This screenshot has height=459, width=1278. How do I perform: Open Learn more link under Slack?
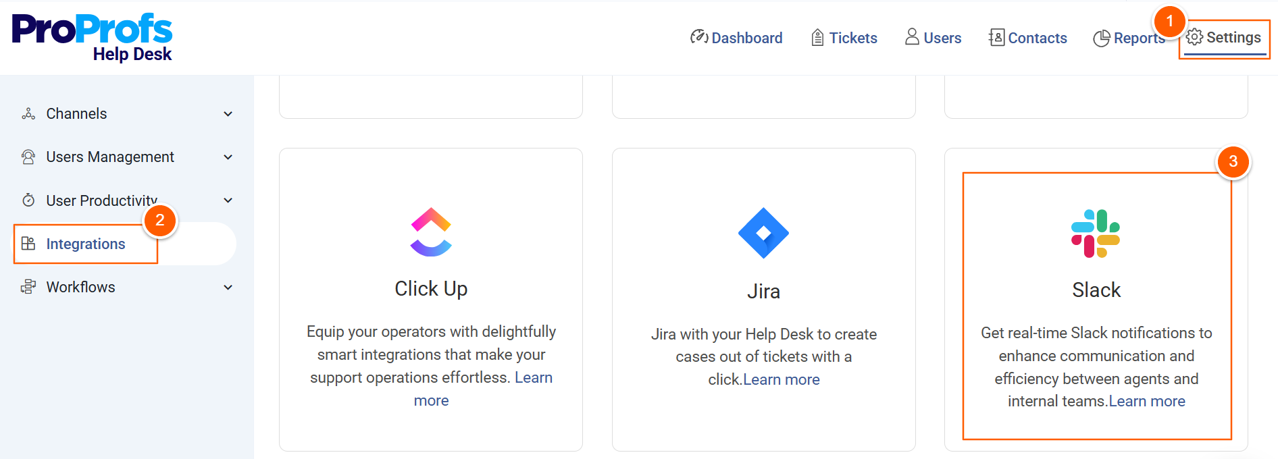point(1147,402)
